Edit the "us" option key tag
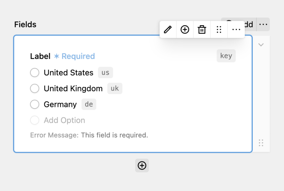 (x=105, y=73)
